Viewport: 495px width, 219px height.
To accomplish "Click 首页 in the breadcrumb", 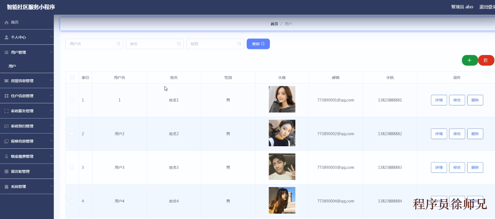I will 274,24.
